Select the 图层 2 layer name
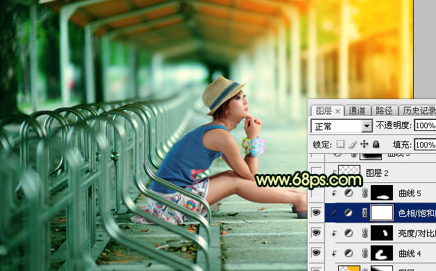The height and width of the screenshot is (271, 436). (377, 173)
